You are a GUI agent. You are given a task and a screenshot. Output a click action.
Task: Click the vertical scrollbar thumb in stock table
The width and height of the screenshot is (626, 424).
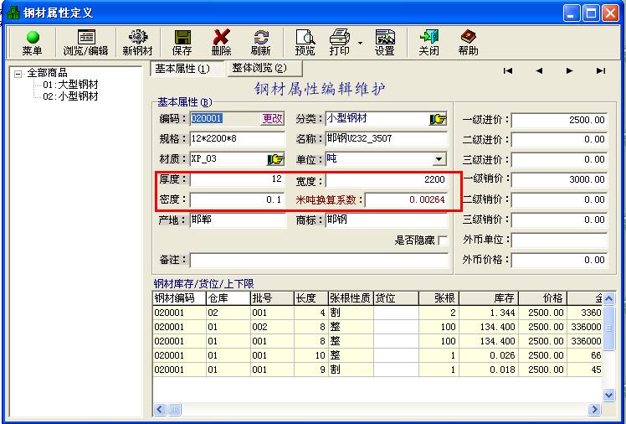608,328
